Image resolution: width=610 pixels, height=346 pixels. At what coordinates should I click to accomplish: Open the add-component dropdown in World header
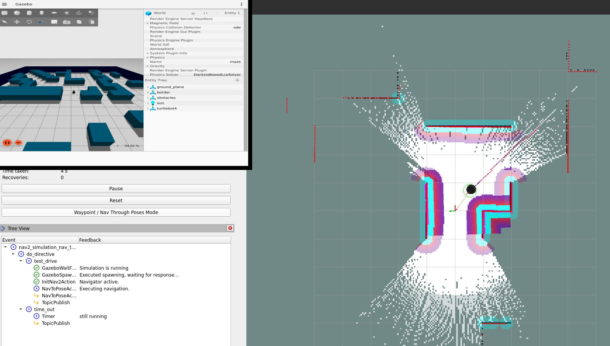[218, 13]
